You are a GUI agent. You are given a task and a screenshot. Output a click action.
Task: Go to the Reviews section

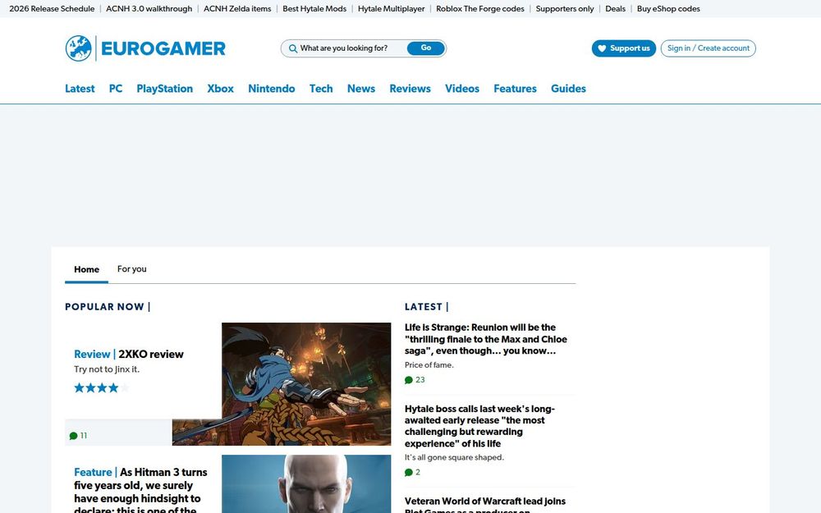[x=410, y=89]
